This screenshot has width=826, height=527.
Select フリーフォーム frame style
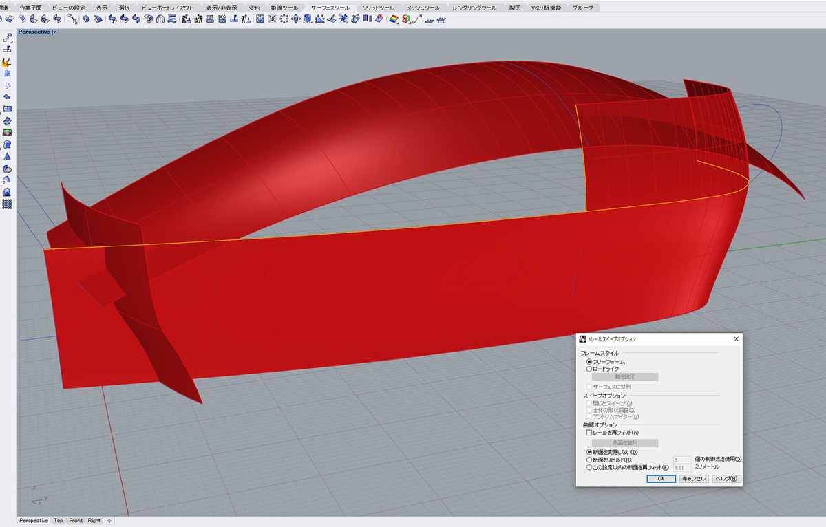[x=605, y=361]
